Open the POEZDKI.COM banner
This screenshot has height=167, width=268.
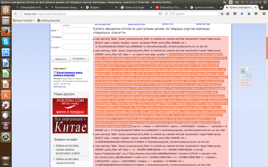pyautogui.click(x=70, y=106)
